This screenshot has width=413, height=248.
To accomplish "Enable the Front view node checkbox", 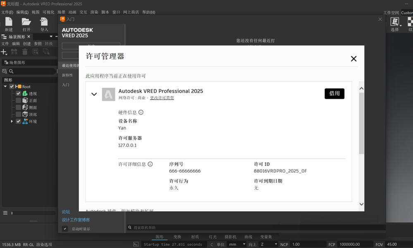I will tap(19, 100).
